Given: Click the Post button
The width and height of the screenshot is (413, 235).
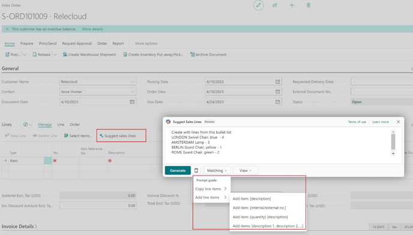Looking at the screenshot, I should click(13, 55).
